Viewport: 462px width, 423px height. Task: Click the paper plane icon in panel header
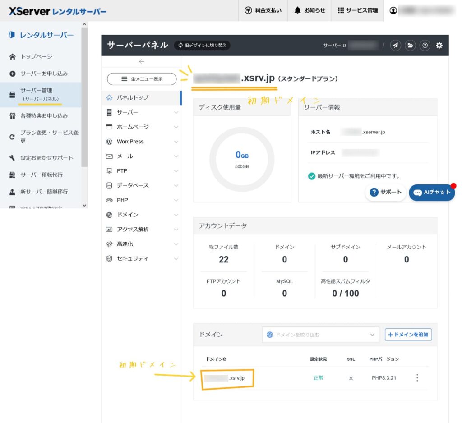(395, 46)
